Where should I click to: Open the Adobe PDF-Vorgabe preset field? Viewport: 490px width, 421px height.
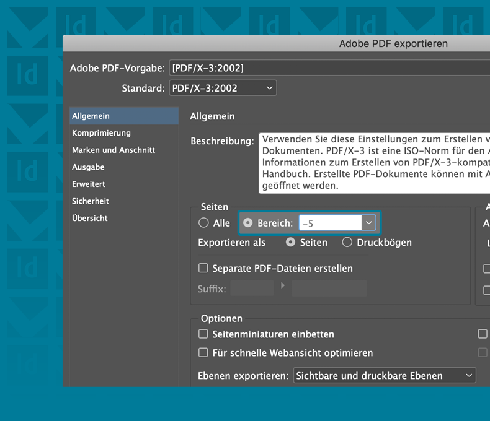330,68
